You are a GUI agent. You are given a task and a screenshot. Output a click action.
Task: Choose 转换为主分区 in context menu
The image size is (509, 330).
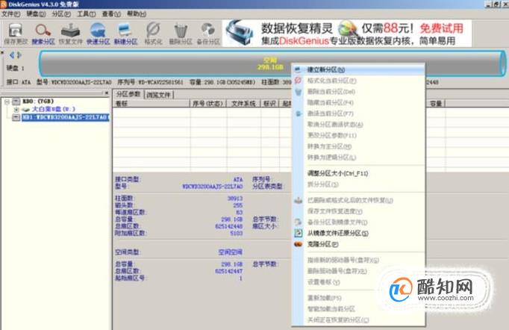358,146
